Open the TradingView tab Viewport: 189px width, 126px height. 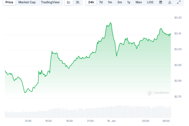point(51,2)
